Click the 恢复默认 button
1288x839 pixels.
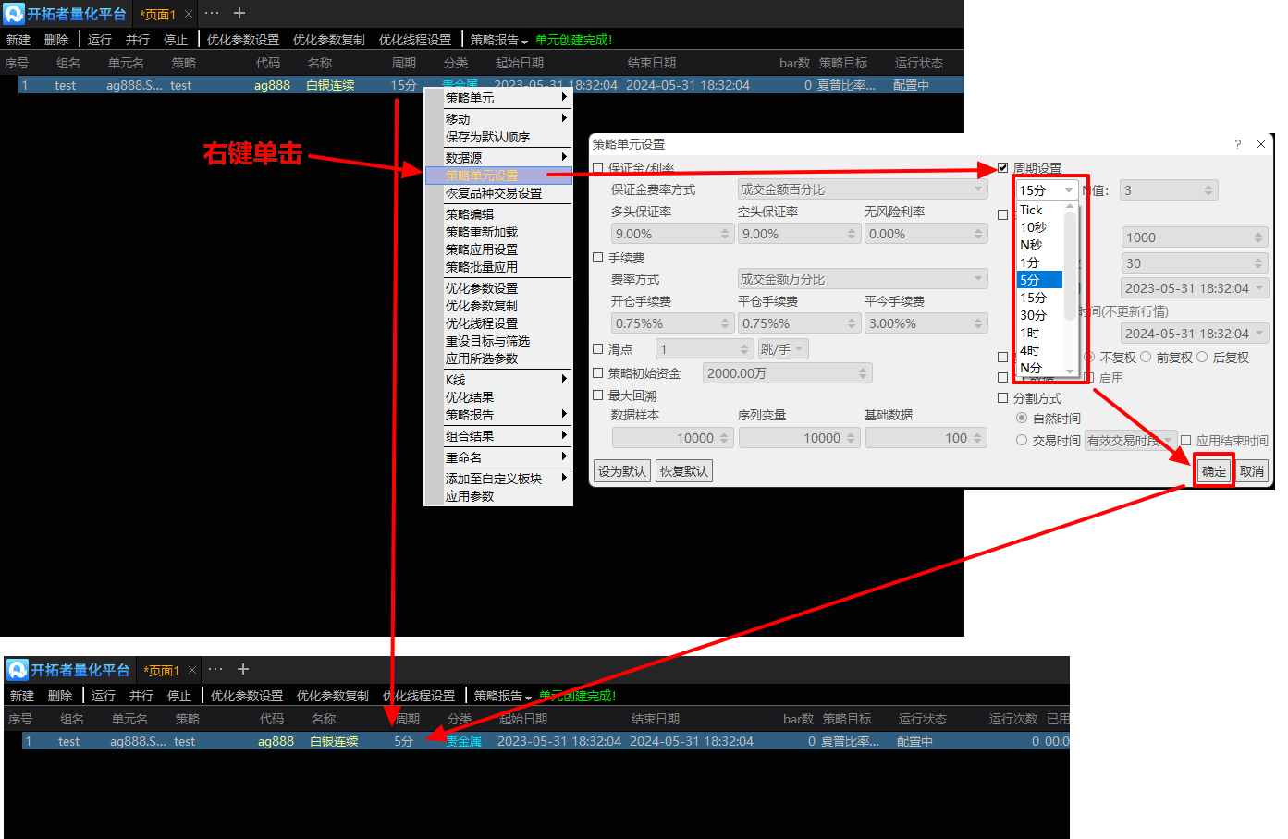684,471
